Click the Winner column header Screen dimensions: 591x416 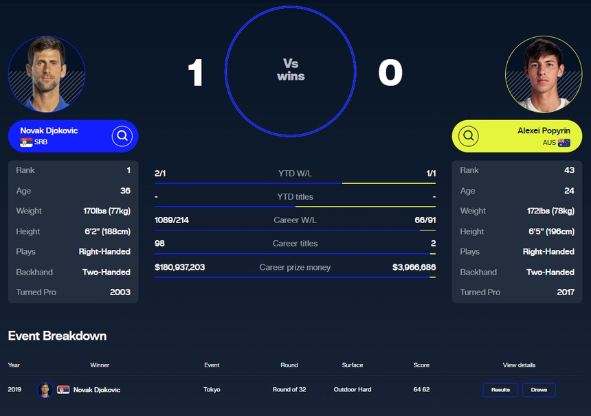pos(100,365)
